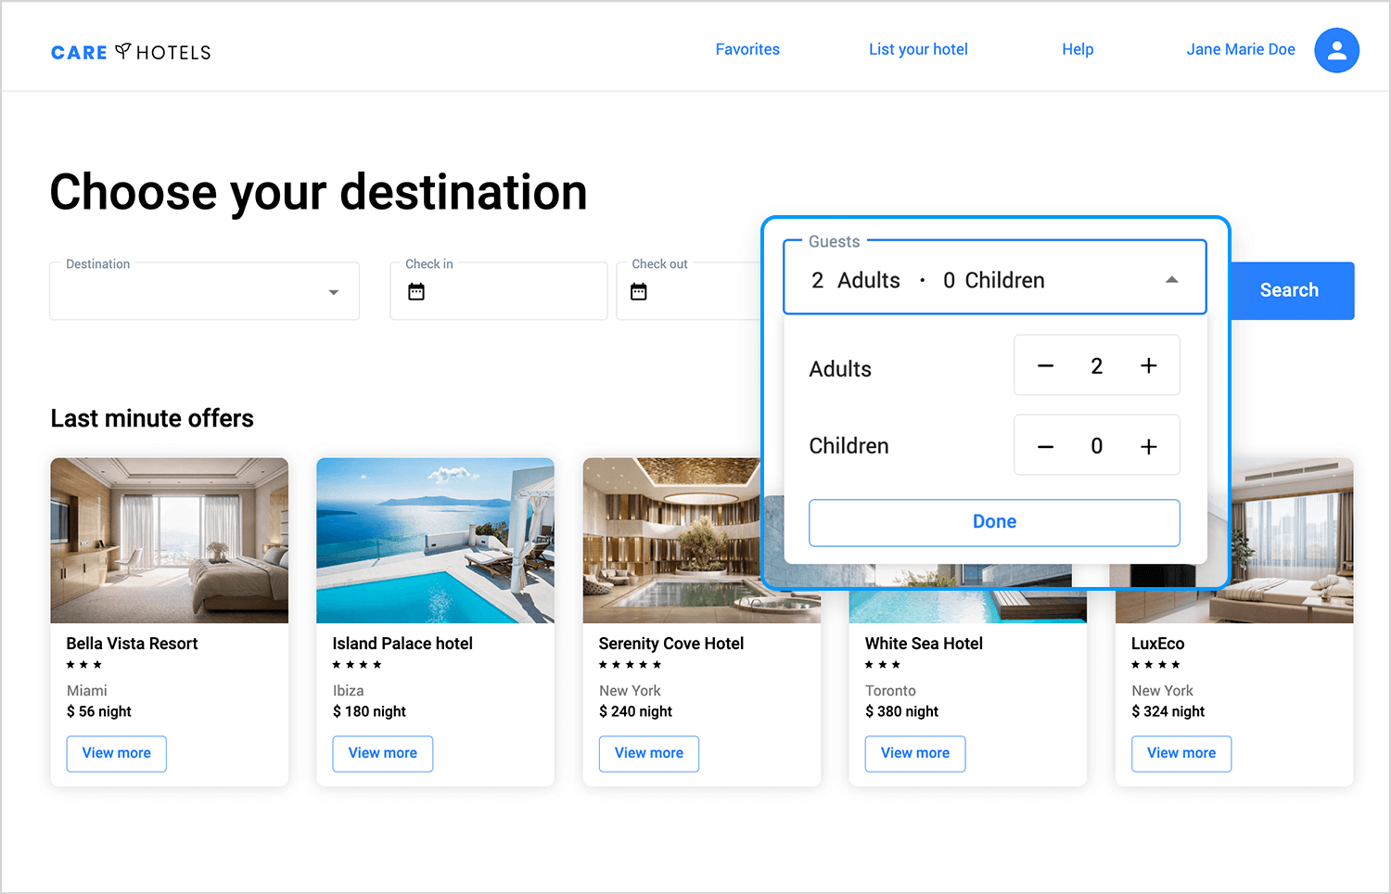Viewport: 1391px width, 894px height.
Task: Open the LuxEco hotel photo
Action: pyautogui.click(x=1292, y=541)
